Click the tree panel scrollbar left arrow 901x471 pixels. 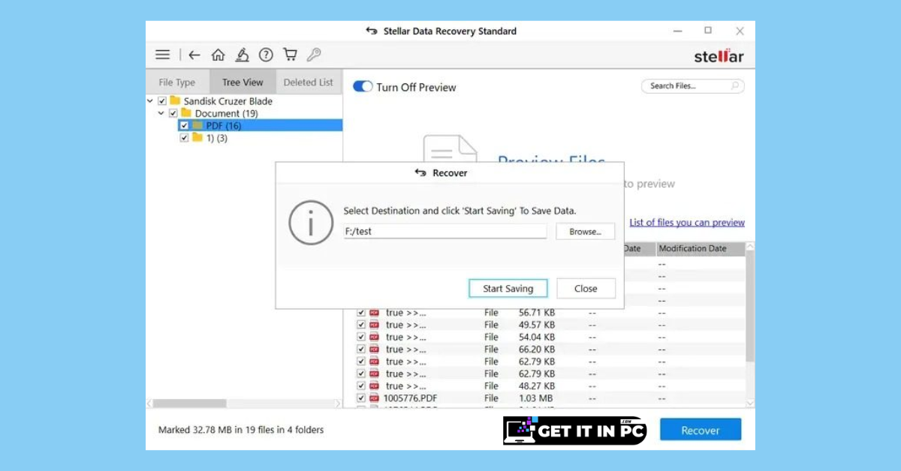coord(149,403)
